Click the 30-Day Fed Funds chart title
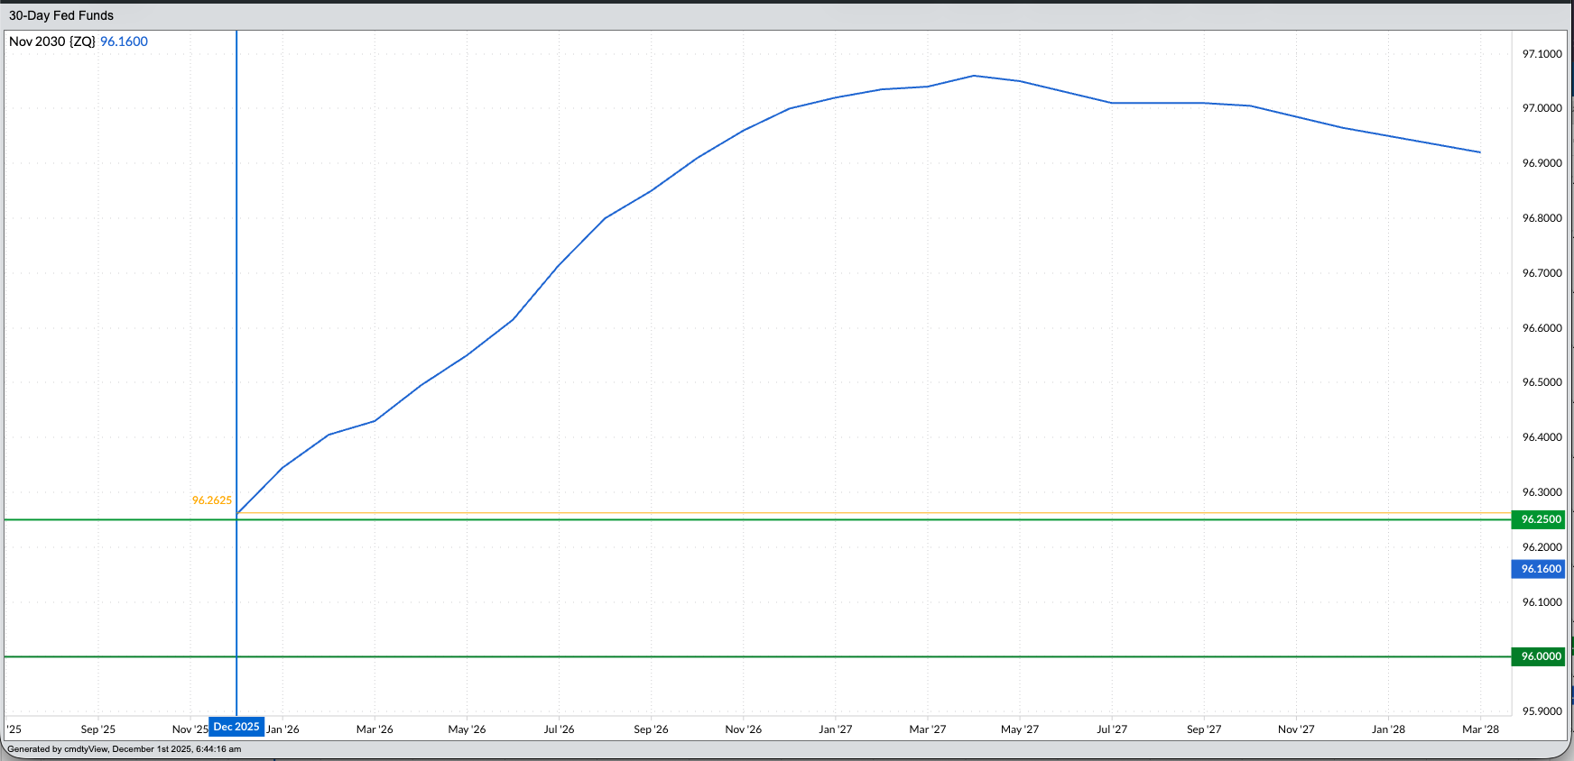This screenshot has height=761, width=1574. (x=61, y=15)
